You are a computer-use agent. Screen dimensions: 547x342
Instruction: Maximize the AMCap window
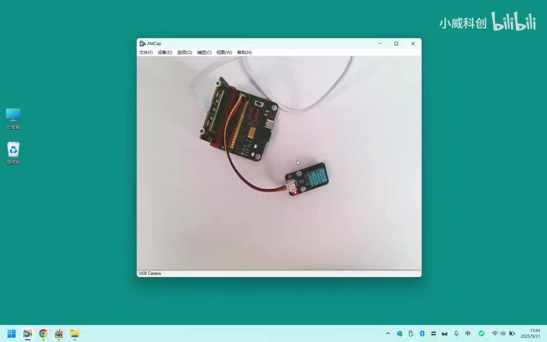(396, 44)
